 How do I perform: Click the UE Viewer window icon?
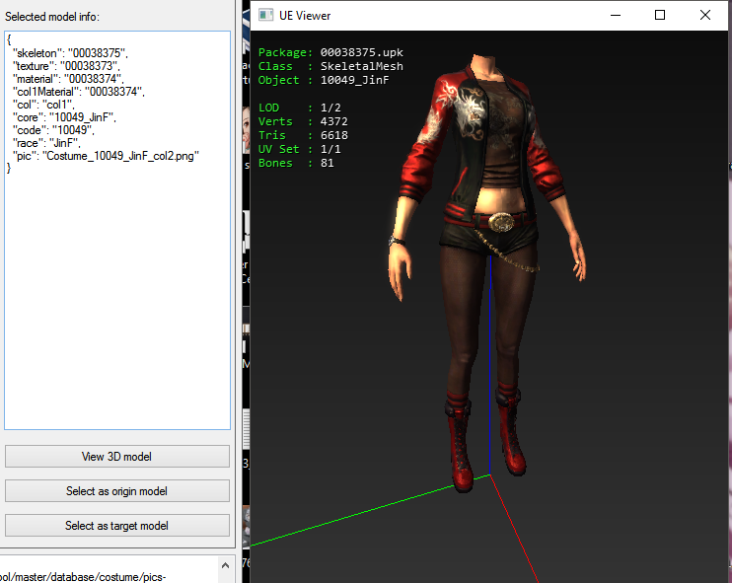point(265,15)
